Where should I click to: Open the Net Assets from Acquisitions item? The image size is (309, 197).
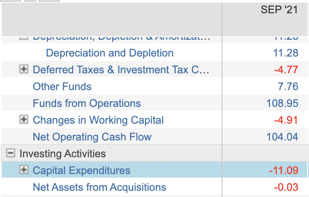point(99,187)
